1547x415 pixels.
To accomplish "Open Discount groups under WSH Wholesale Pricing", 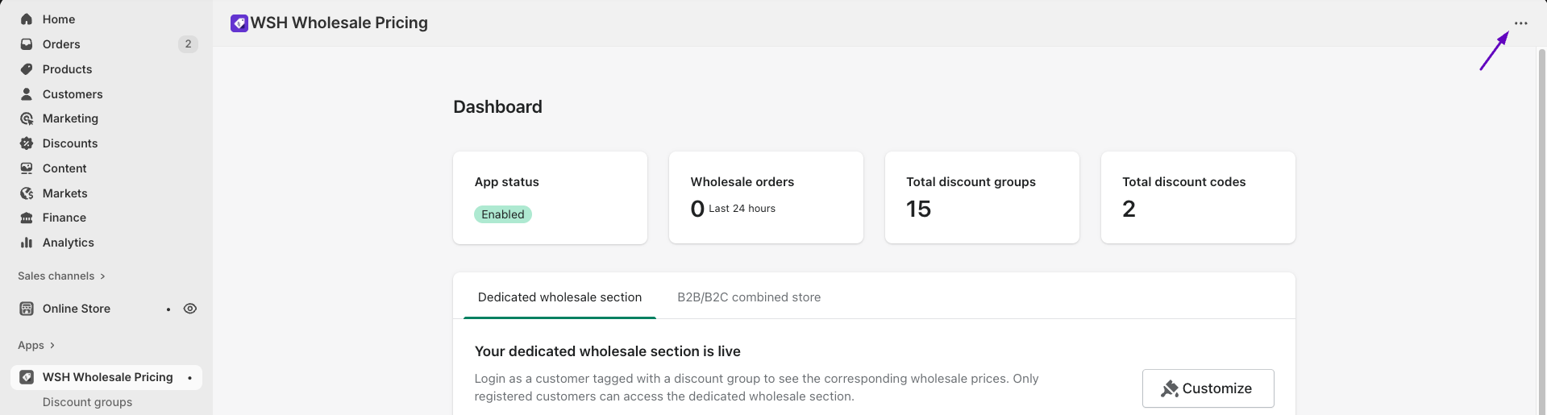I will 87,402.
